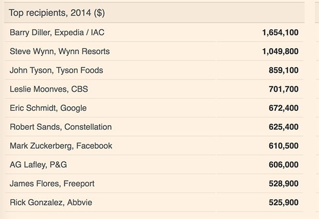
Task: Click the 625,400 amount
Action: (x=283, y=127)
